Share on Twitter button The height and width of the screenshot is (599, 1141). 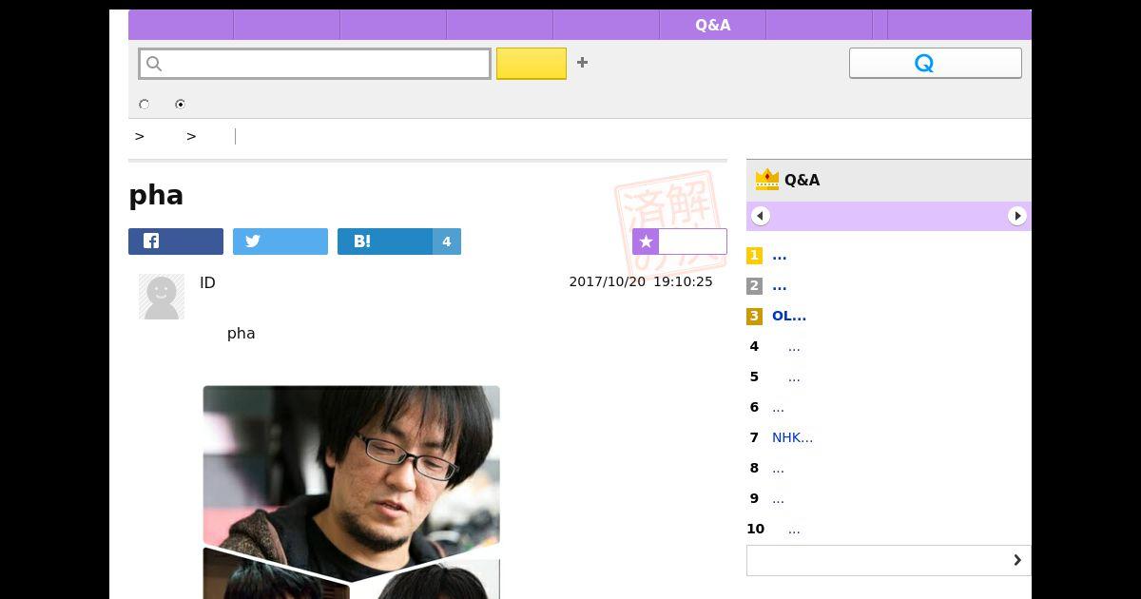[280, 242]
